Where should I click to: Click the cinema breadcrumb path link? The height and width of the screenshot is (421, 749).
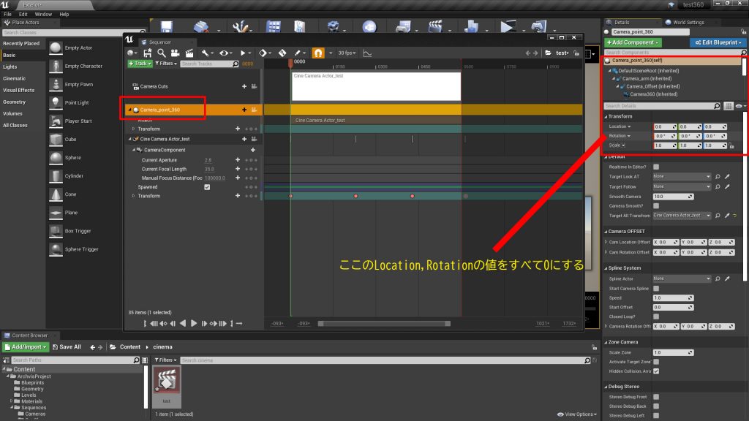pyautogui.click(x=162, y=347)
